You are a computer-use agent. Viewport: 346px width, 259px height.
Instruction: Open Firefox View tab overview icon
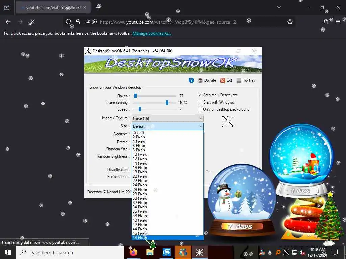click(x=7, y=8)
